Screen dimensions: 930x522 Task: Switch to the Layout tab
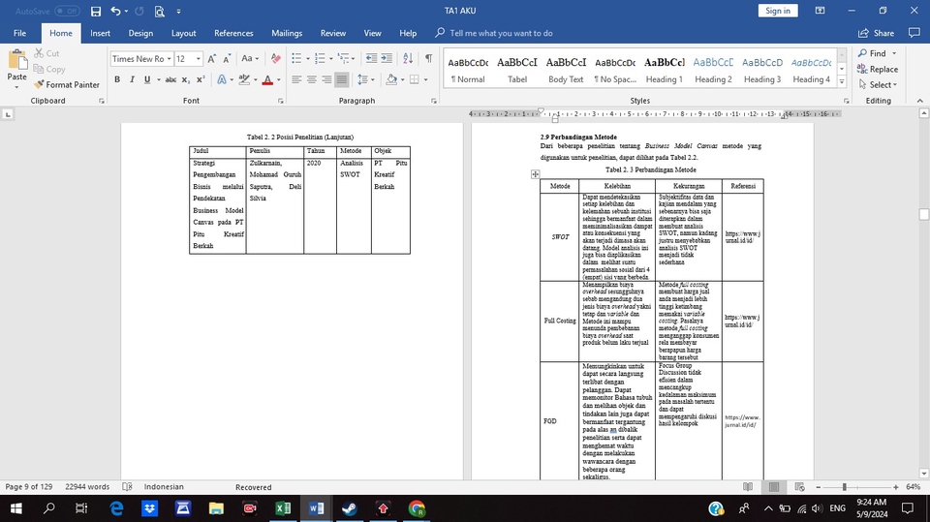tap(183, 33)
